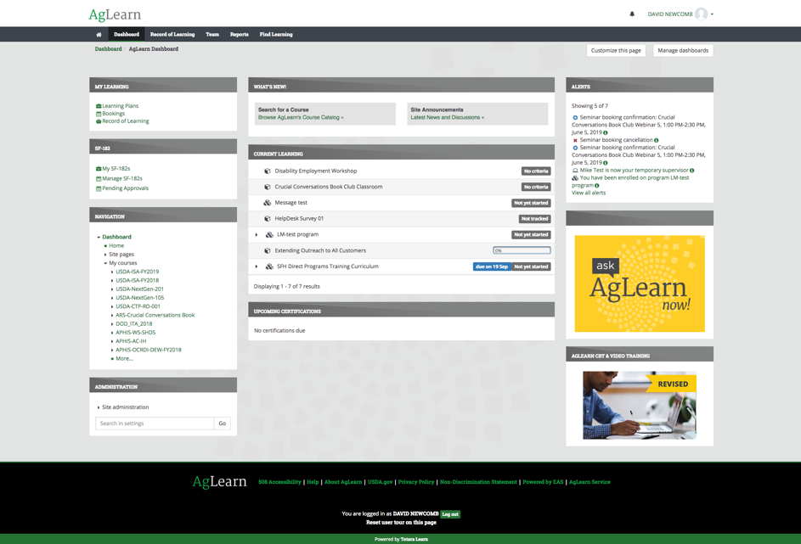Open Record of Learning menu item
The height and width of the screenshot is (544, 801).
pyautogui.click(x=172, y=34)
